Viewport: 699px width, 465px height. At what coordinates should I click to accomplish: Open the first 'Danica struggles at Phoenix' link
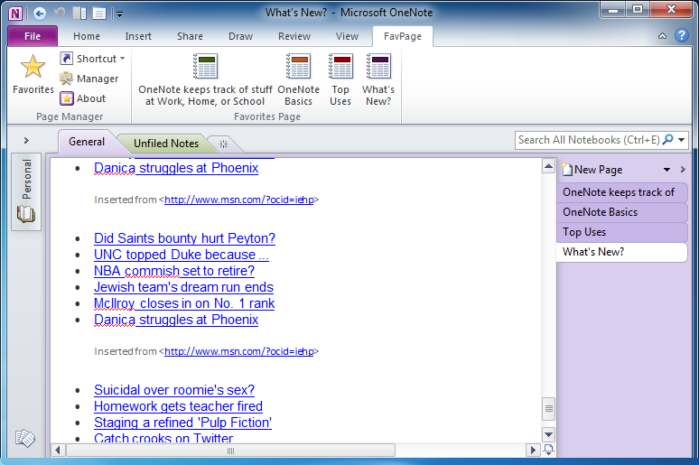tap(176, 168)
